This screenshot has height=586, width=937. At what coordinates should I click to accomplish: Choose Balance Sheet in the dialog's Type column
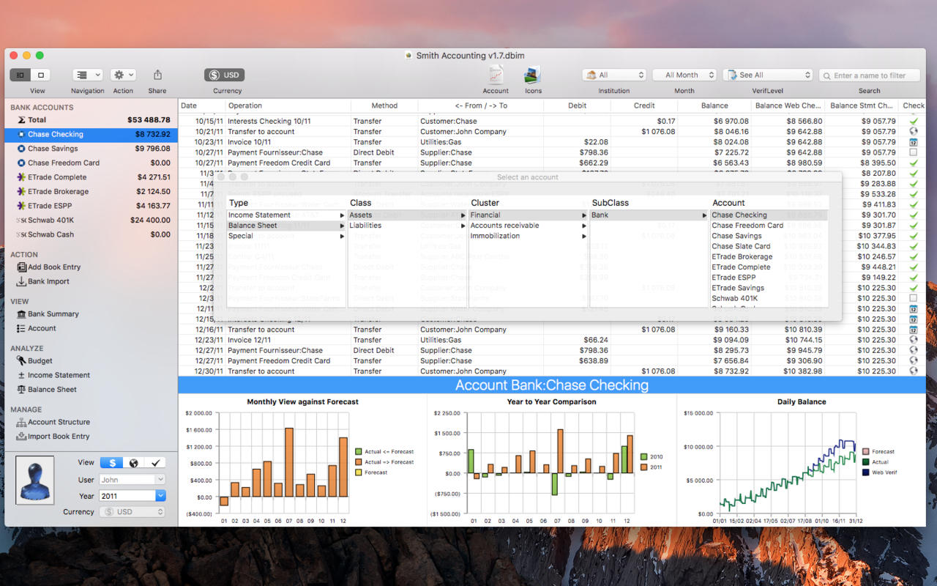point(286,226)
